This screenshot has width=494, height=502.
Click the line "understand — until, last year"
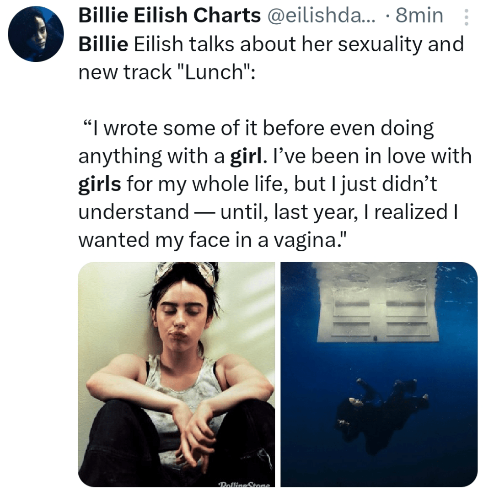point(268,212)
